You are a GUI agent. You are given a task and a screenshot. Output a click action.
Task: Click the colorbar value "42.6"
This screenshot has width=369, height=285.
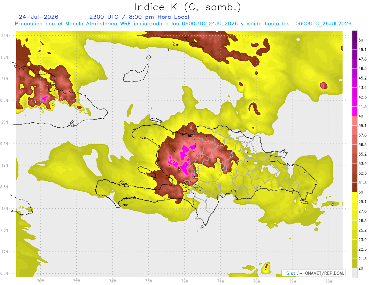point(363,97)
